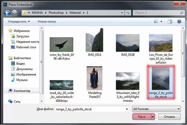This screenshot has height=125, width=187.
Task: Click the folder icon in address bar
Action: click(x=24, y=12)
